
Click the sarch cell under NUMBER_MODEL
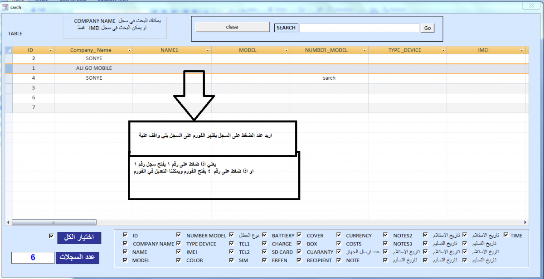pos(329,78)
